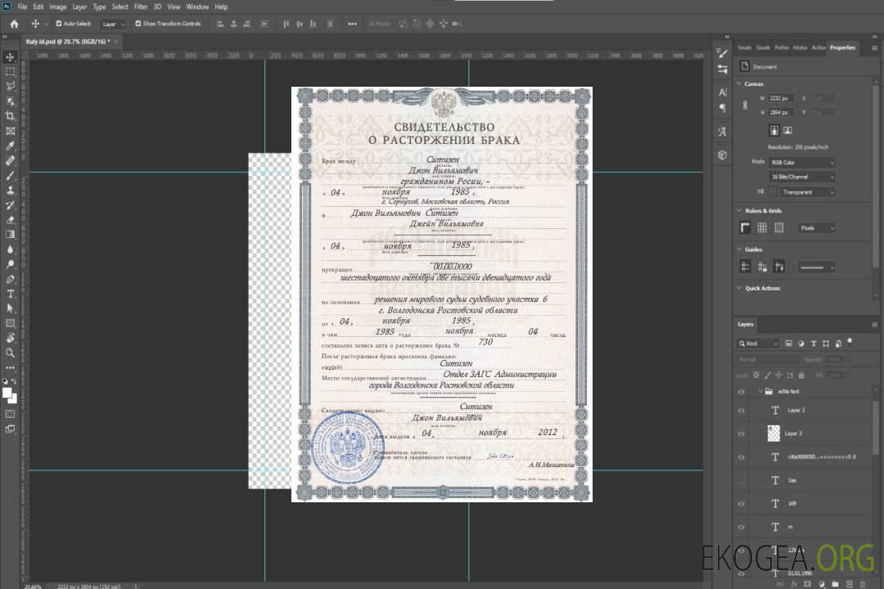Select the Crop tool
884x589 pixels.
click(10, 116)
